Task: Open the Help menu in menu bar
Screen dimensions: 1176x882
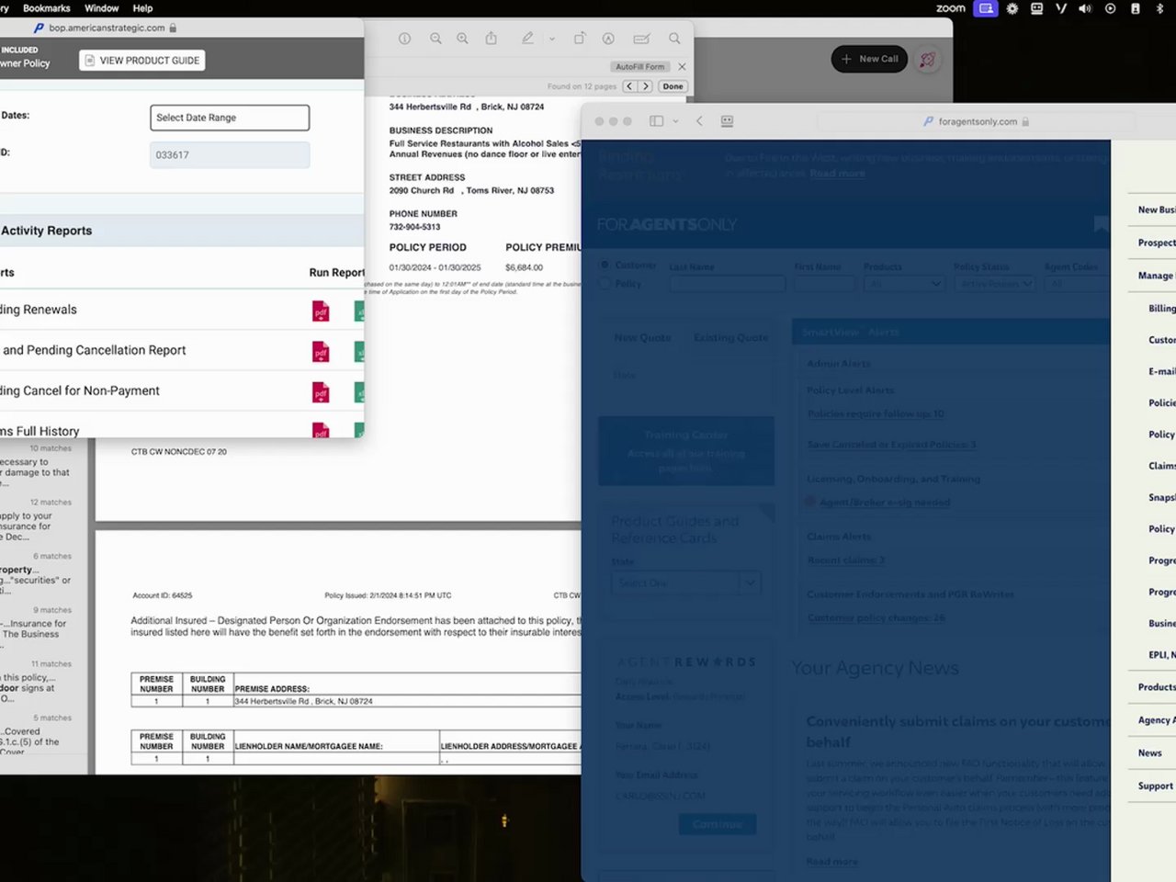Action: click(x=142, y=8)
